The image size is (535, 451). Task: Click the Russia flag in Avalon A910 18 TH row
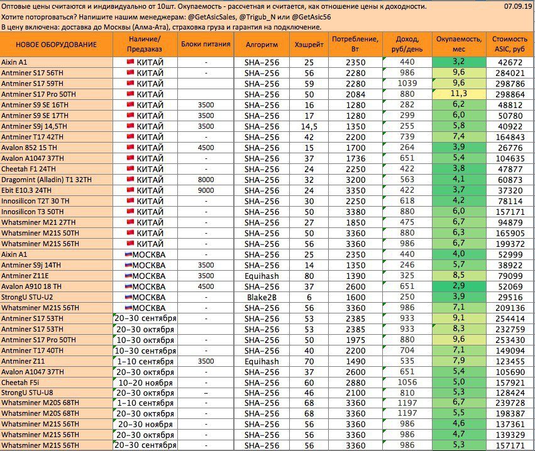(x=128, y=286)
